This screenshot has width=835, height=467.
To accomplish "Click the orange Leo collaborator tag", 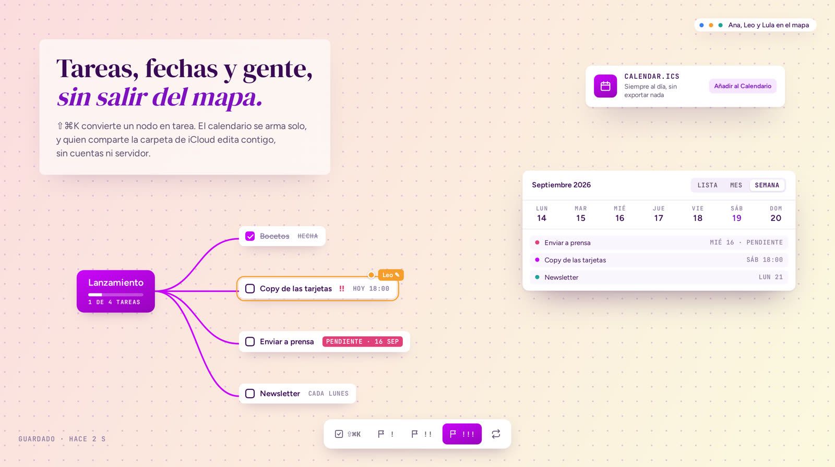I will tap(390, 275).
